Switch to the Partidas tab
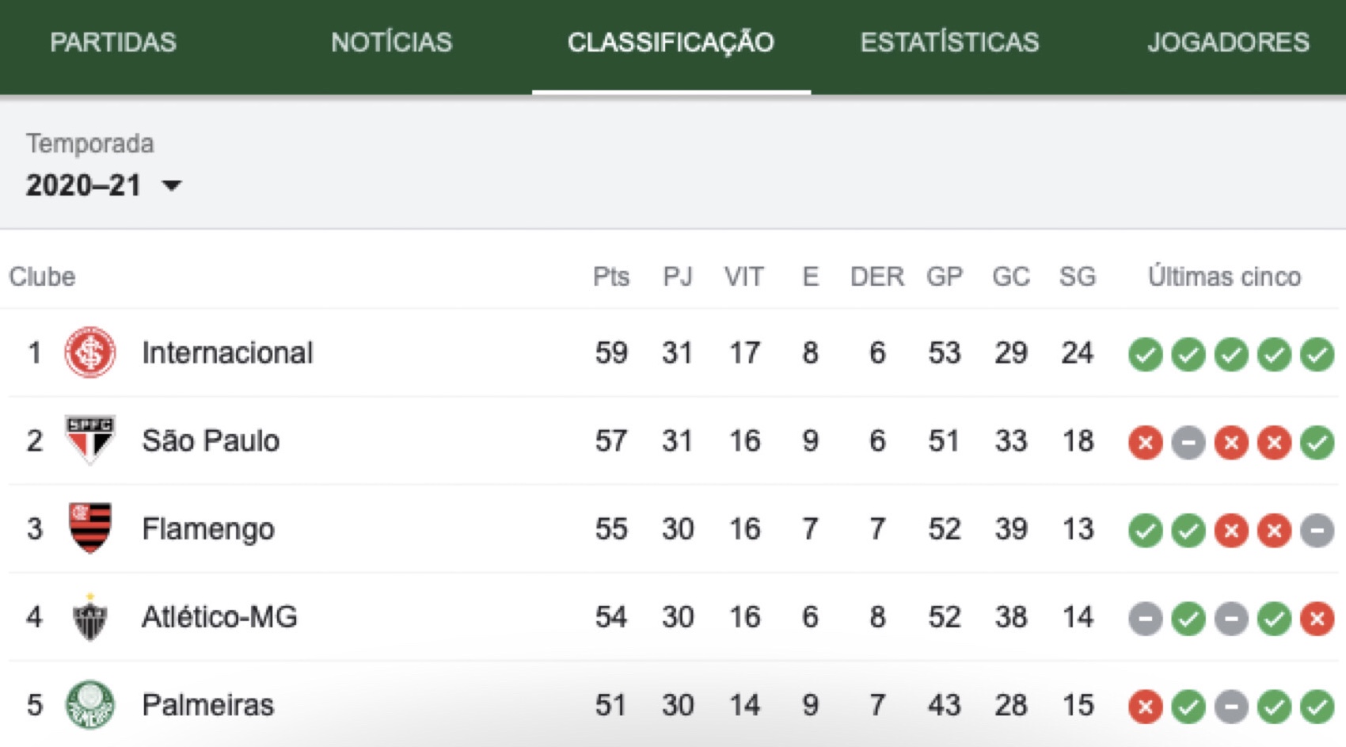 113,42
